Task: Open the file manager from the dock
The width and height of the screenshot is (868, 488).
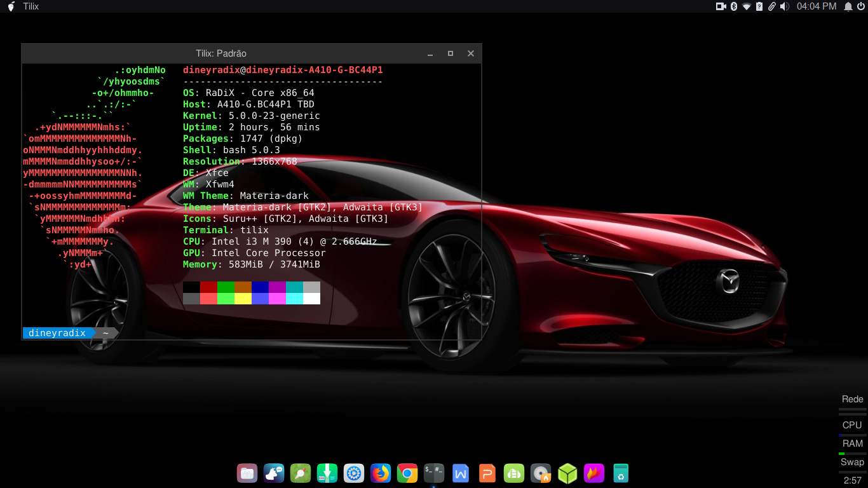Action: coord(247,473)
